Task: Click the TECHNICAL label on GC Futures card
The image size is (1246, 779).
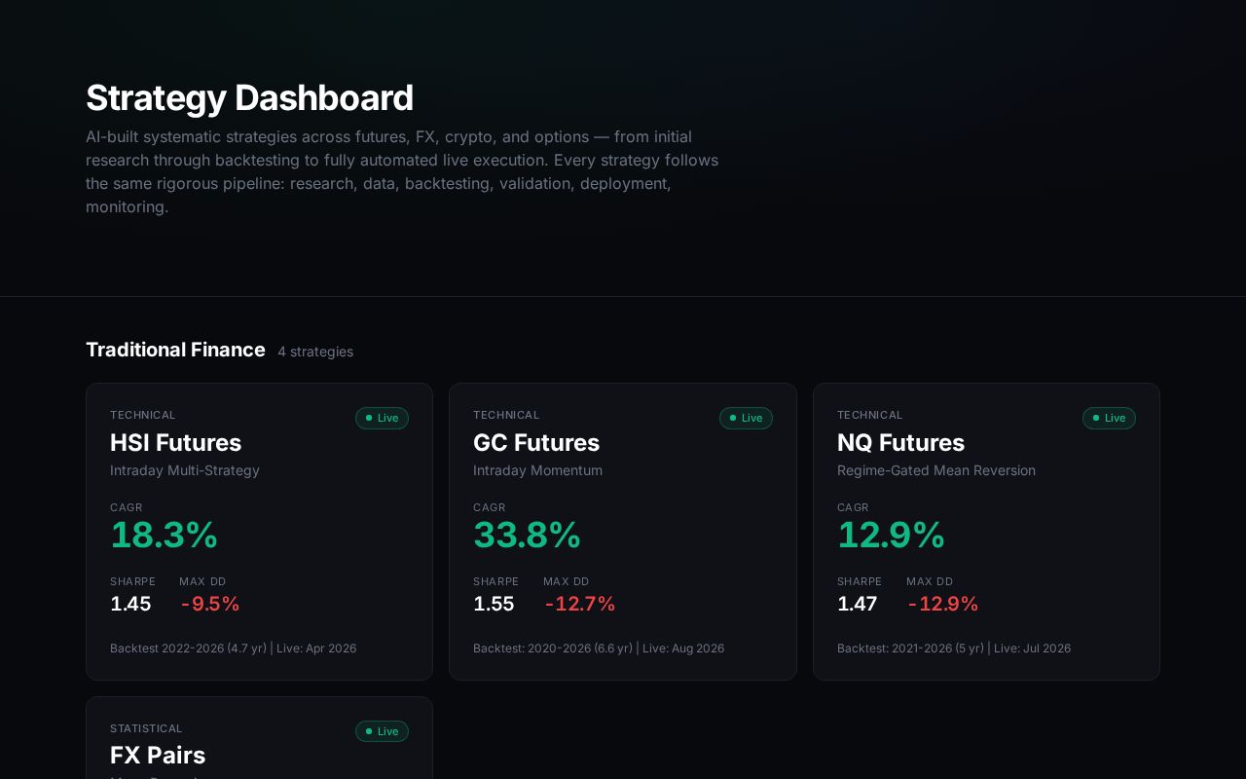Action: pyautogui.click(x=506, y=415)
